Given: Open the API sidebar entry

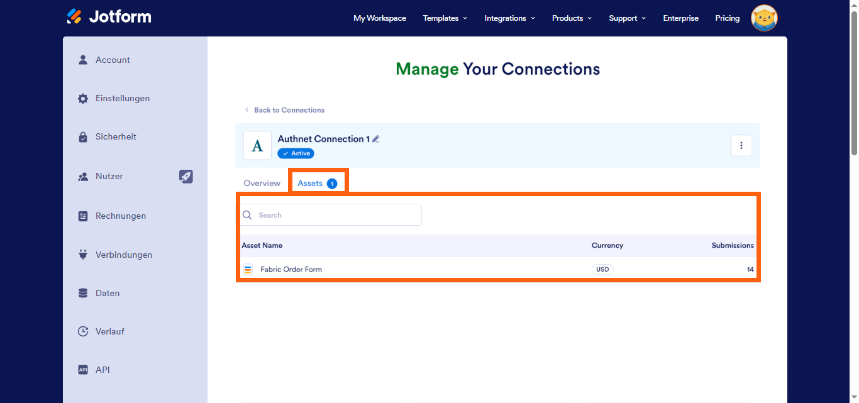Looking at the screenshot, I should pyautogui.click(x=103, y=370).
